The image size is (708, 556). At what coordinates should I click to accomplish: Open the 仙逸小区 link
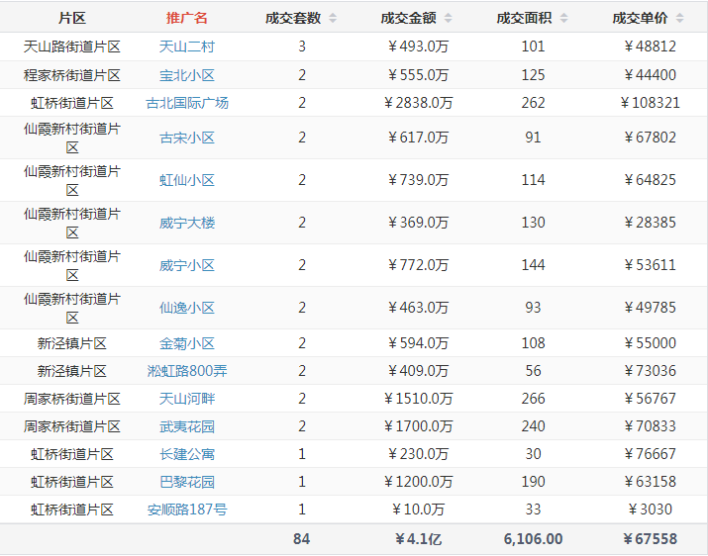tap(187, 308)
